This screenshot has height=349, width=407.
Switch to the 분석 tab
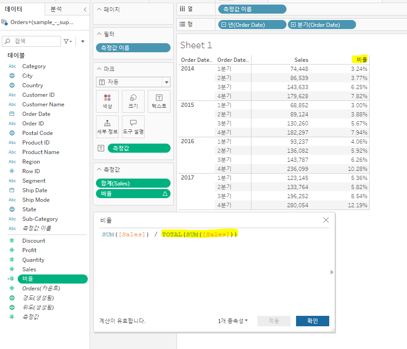click(56, 10)
